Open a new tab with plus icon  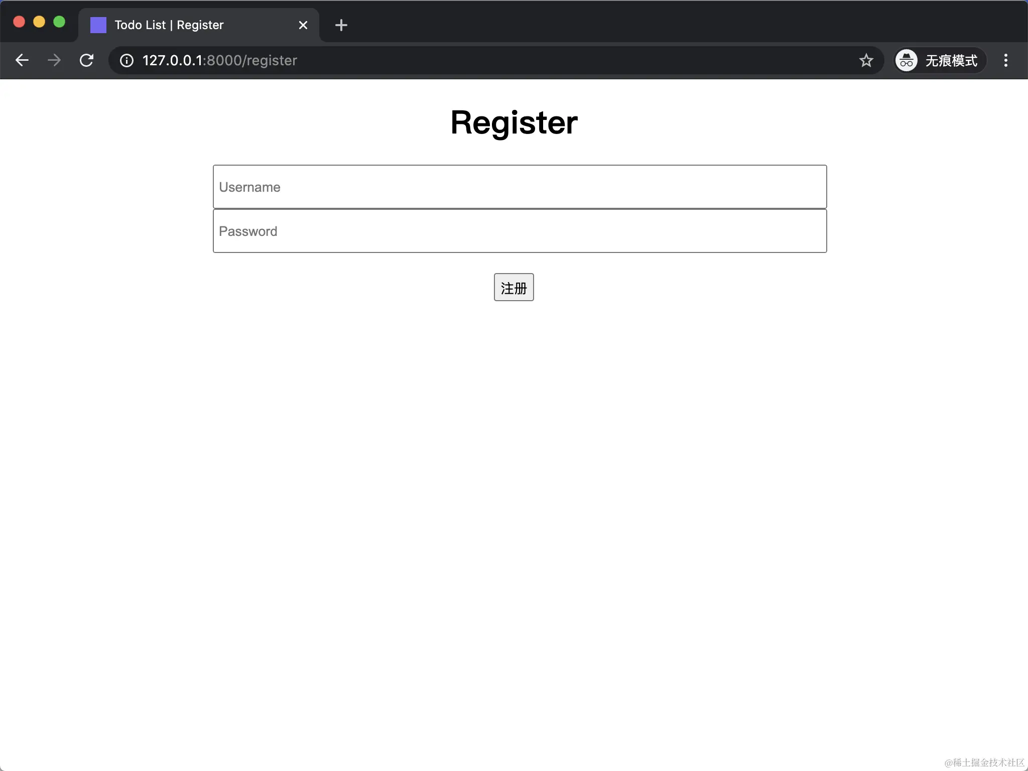tap(341, 25)
